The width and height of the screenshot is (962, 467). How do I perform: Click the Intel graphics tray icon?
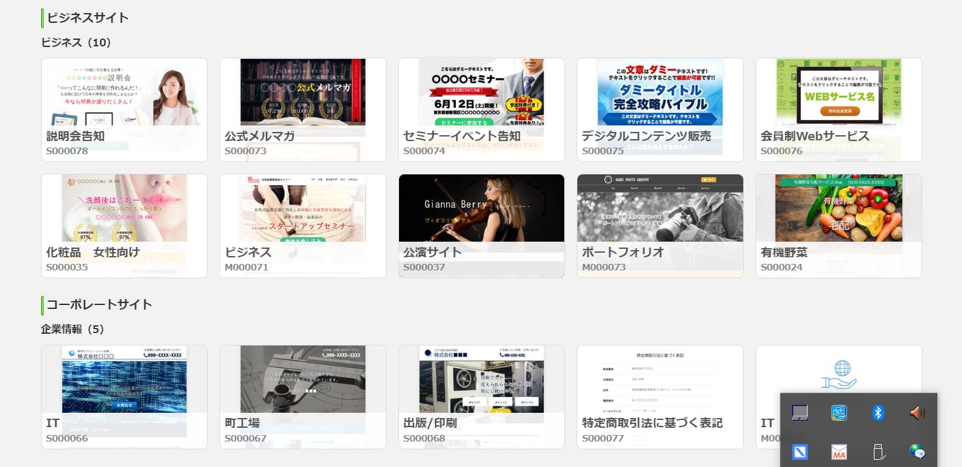(839, 413)
